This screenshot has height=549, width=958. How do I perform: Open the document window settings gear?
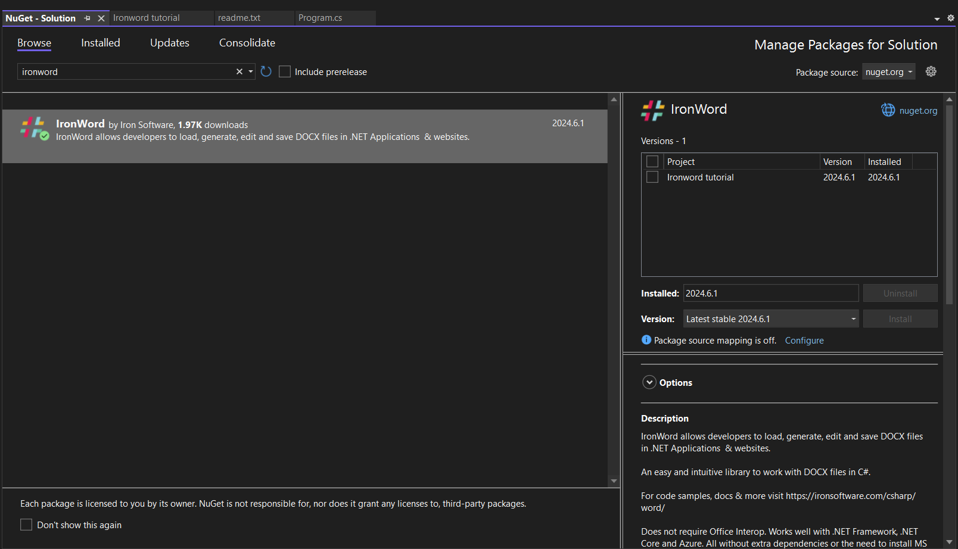click(x=951, y=18)
